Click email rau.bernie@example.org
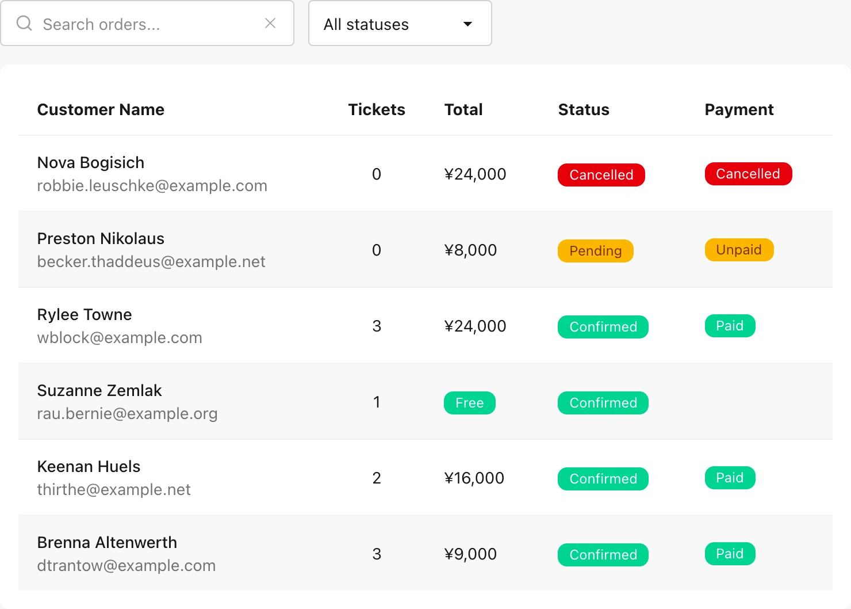The image size is (851, 609). [127, 413]
